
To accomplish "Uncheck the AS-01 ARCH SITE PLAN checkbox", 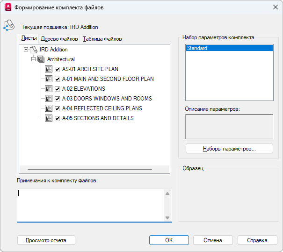I will coord(58,69).
